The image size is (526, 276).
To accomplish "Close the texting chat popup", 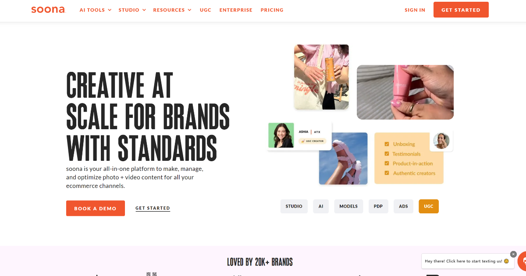I will [x=513, y=254].
